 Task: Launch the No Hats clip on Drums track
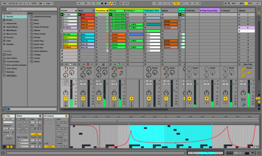click(x=62, y=15)
